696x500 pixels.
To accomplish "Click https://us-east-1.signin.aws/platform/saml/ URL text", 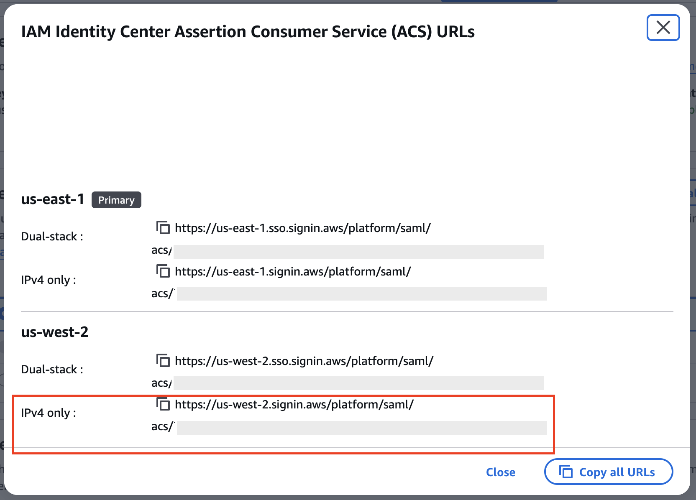I will [293, 272].
